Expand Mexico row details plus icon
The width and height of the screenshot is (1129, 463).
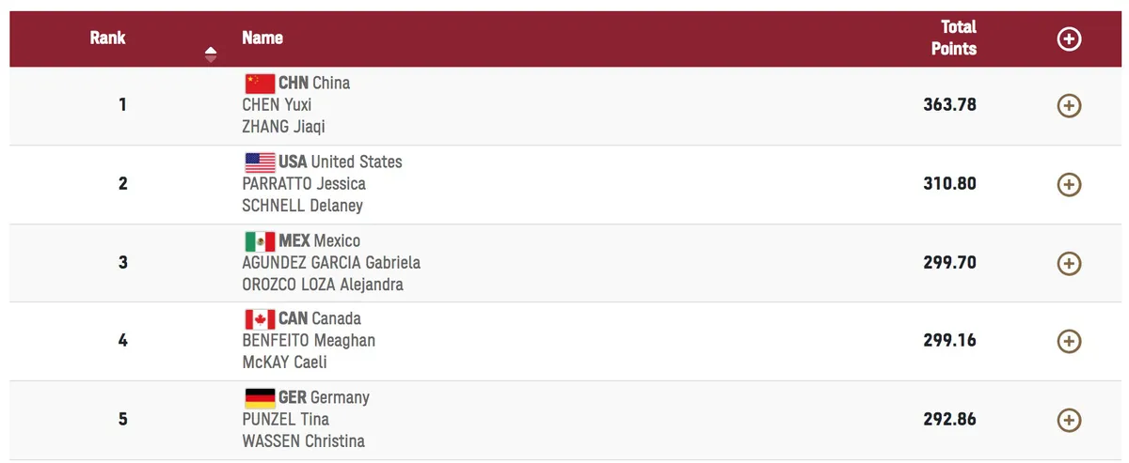(x=1069, y=263)
